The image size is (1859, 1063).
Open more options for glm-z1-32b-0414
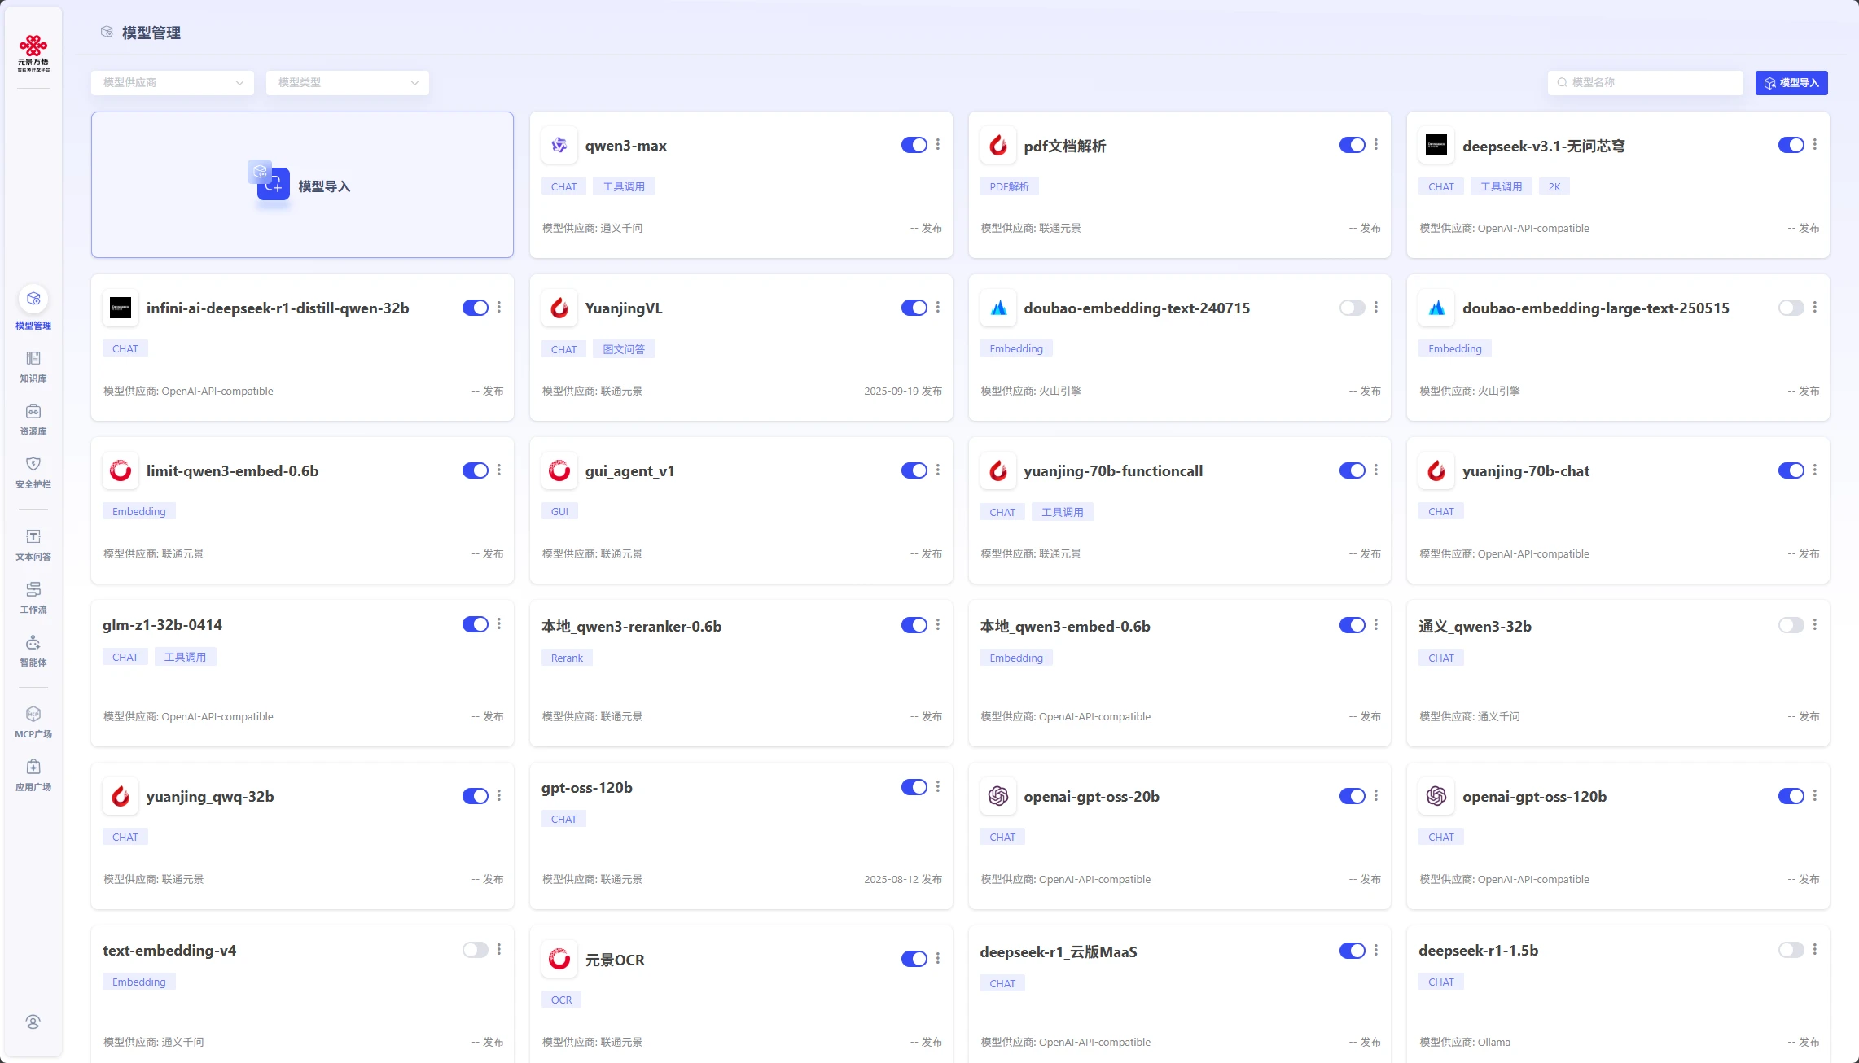[499, 623]
